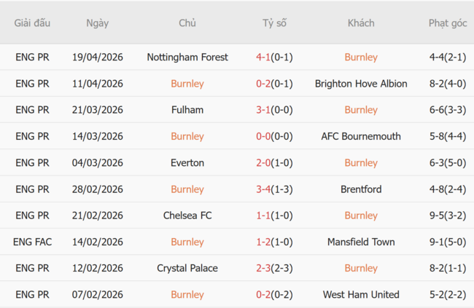Viewport: 474px width, 308px height.
Task: Click the 2-3 Crystal Palace match score
Action: pos(263,268)
